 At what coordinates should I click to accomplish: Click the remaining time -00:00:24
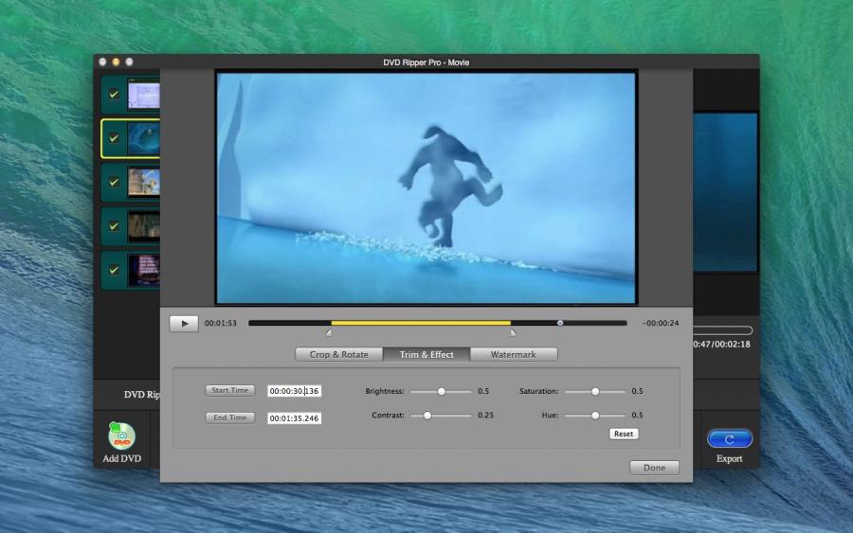(661, 323)
